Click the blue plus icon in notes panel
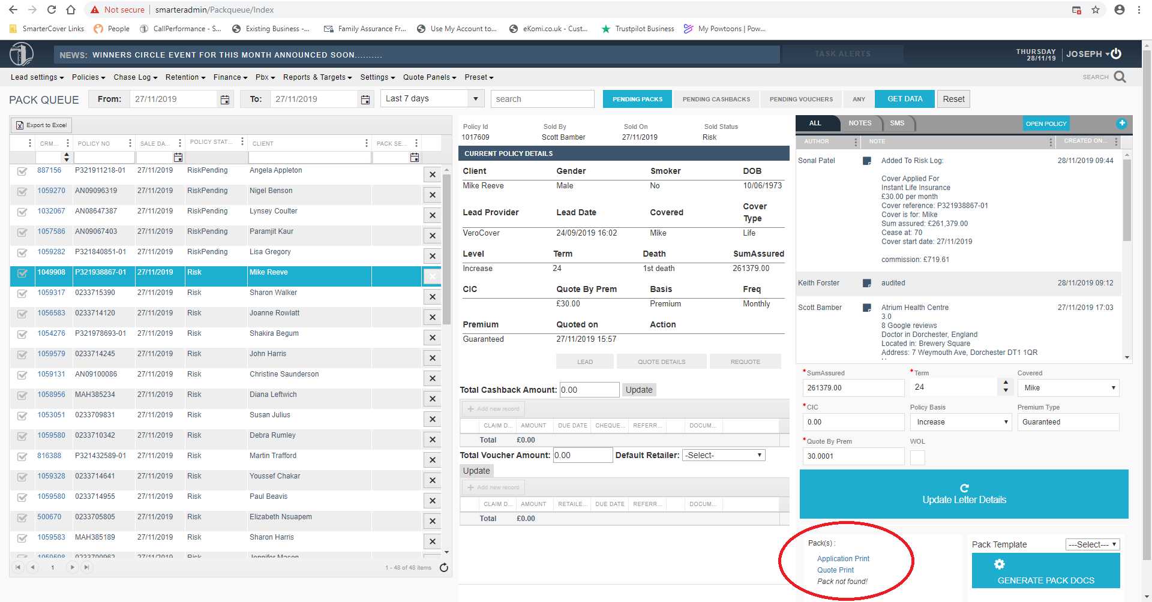 click(1121, 124)
